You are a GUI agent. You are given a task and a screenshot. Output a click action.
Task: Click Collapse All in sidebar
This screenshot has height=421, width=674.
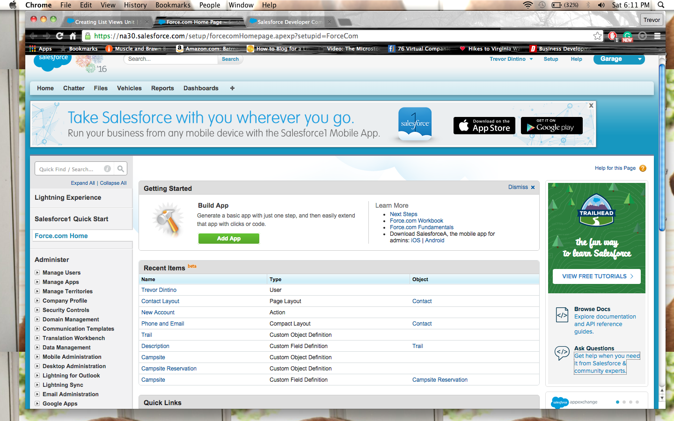(113, 183)
